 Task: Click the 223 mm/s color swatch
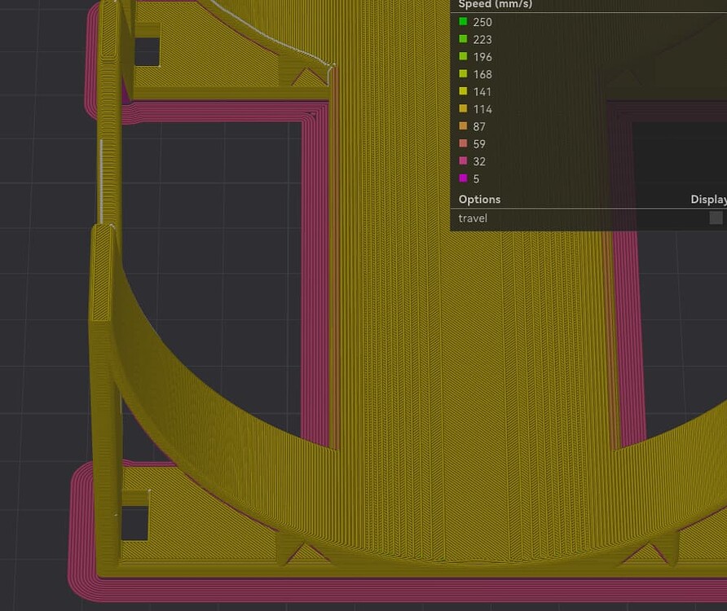click(x=463, y=39)
